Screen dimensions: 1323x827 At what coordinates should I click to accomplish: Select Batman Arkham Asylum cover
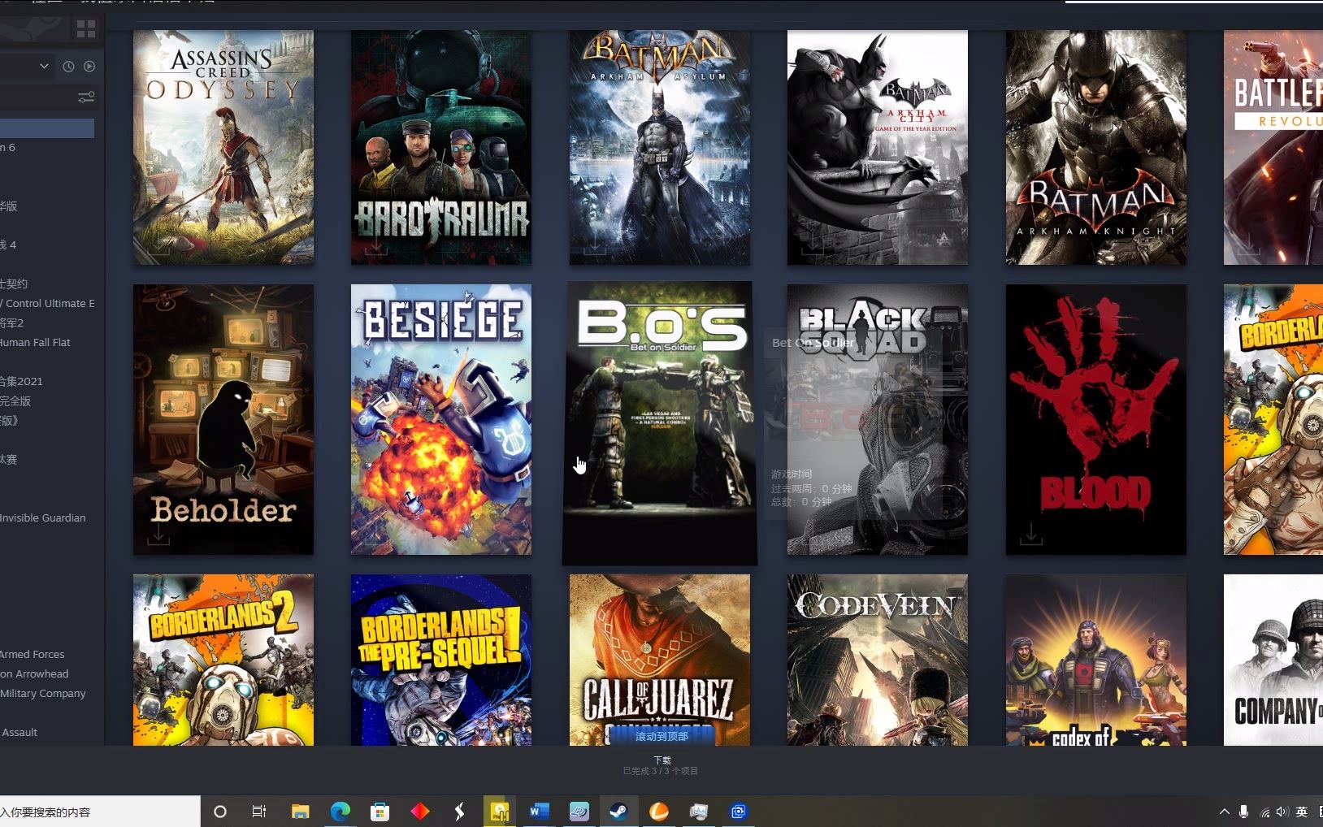(660, 148)
